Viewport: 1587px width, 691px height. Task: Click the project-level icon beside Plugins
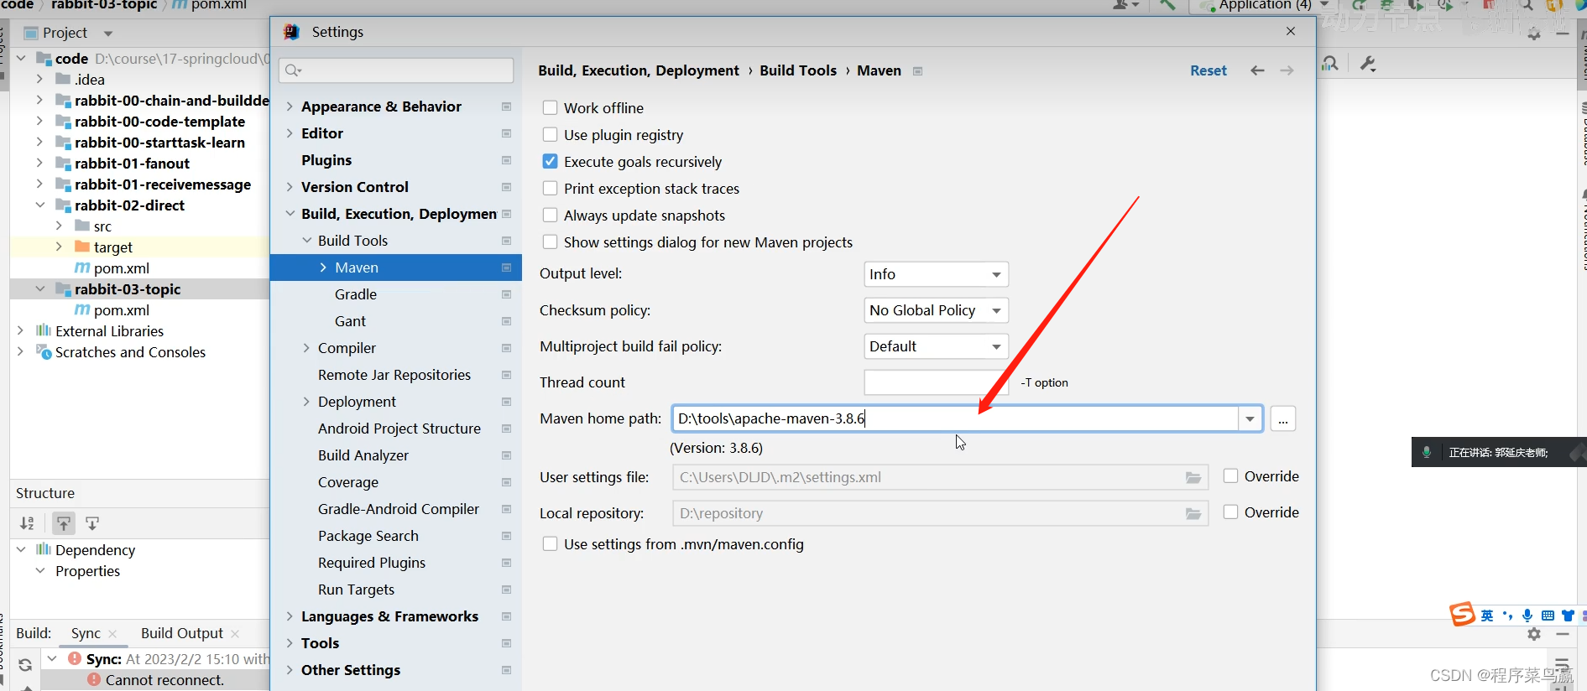pyautogui.click(x=506, y=160)
